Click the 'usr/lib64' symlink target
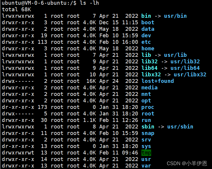Image resolution: width=212 pixels, height=169 pixels. pyautogui.click(x=185, y=68)
